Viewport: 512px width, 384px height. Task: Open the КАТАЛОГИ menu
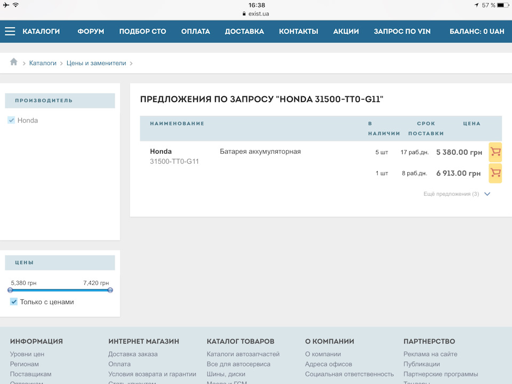pos(41,31)
